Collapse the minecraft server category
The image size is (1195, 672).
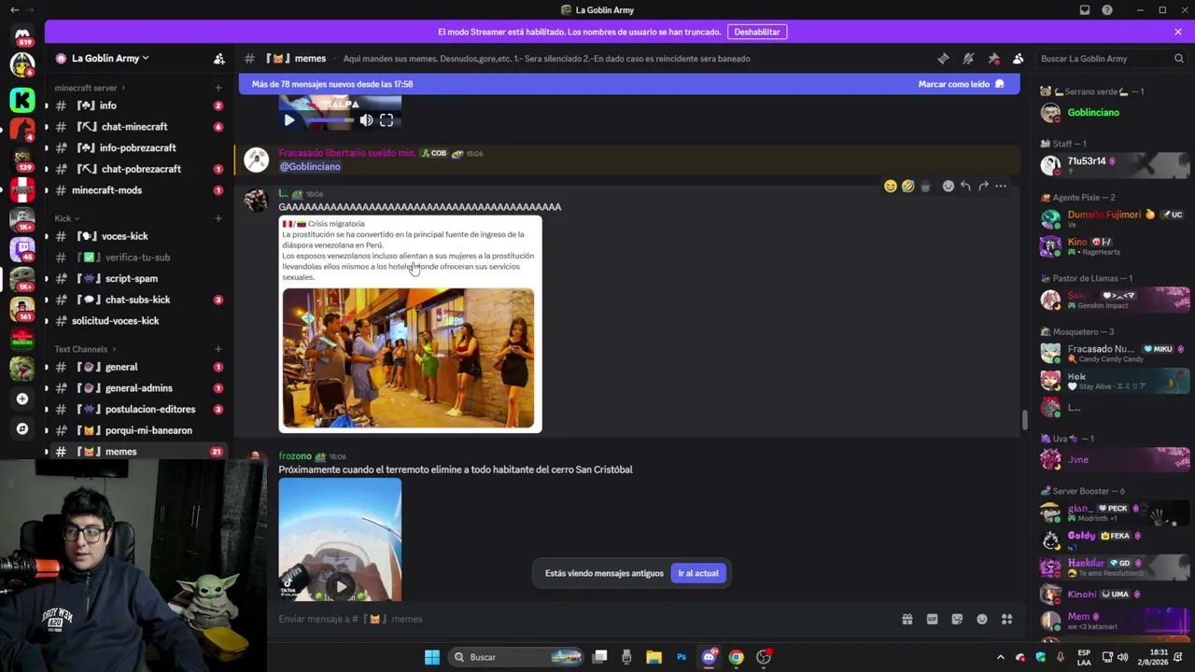click(x=90, y=88)
